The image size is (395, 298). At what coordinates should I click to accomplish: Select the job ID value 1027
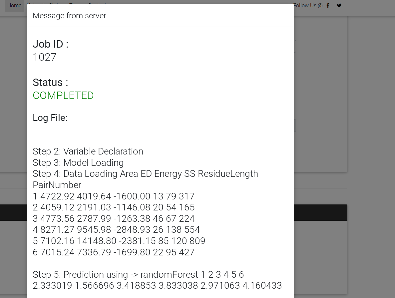click(45, 57)
